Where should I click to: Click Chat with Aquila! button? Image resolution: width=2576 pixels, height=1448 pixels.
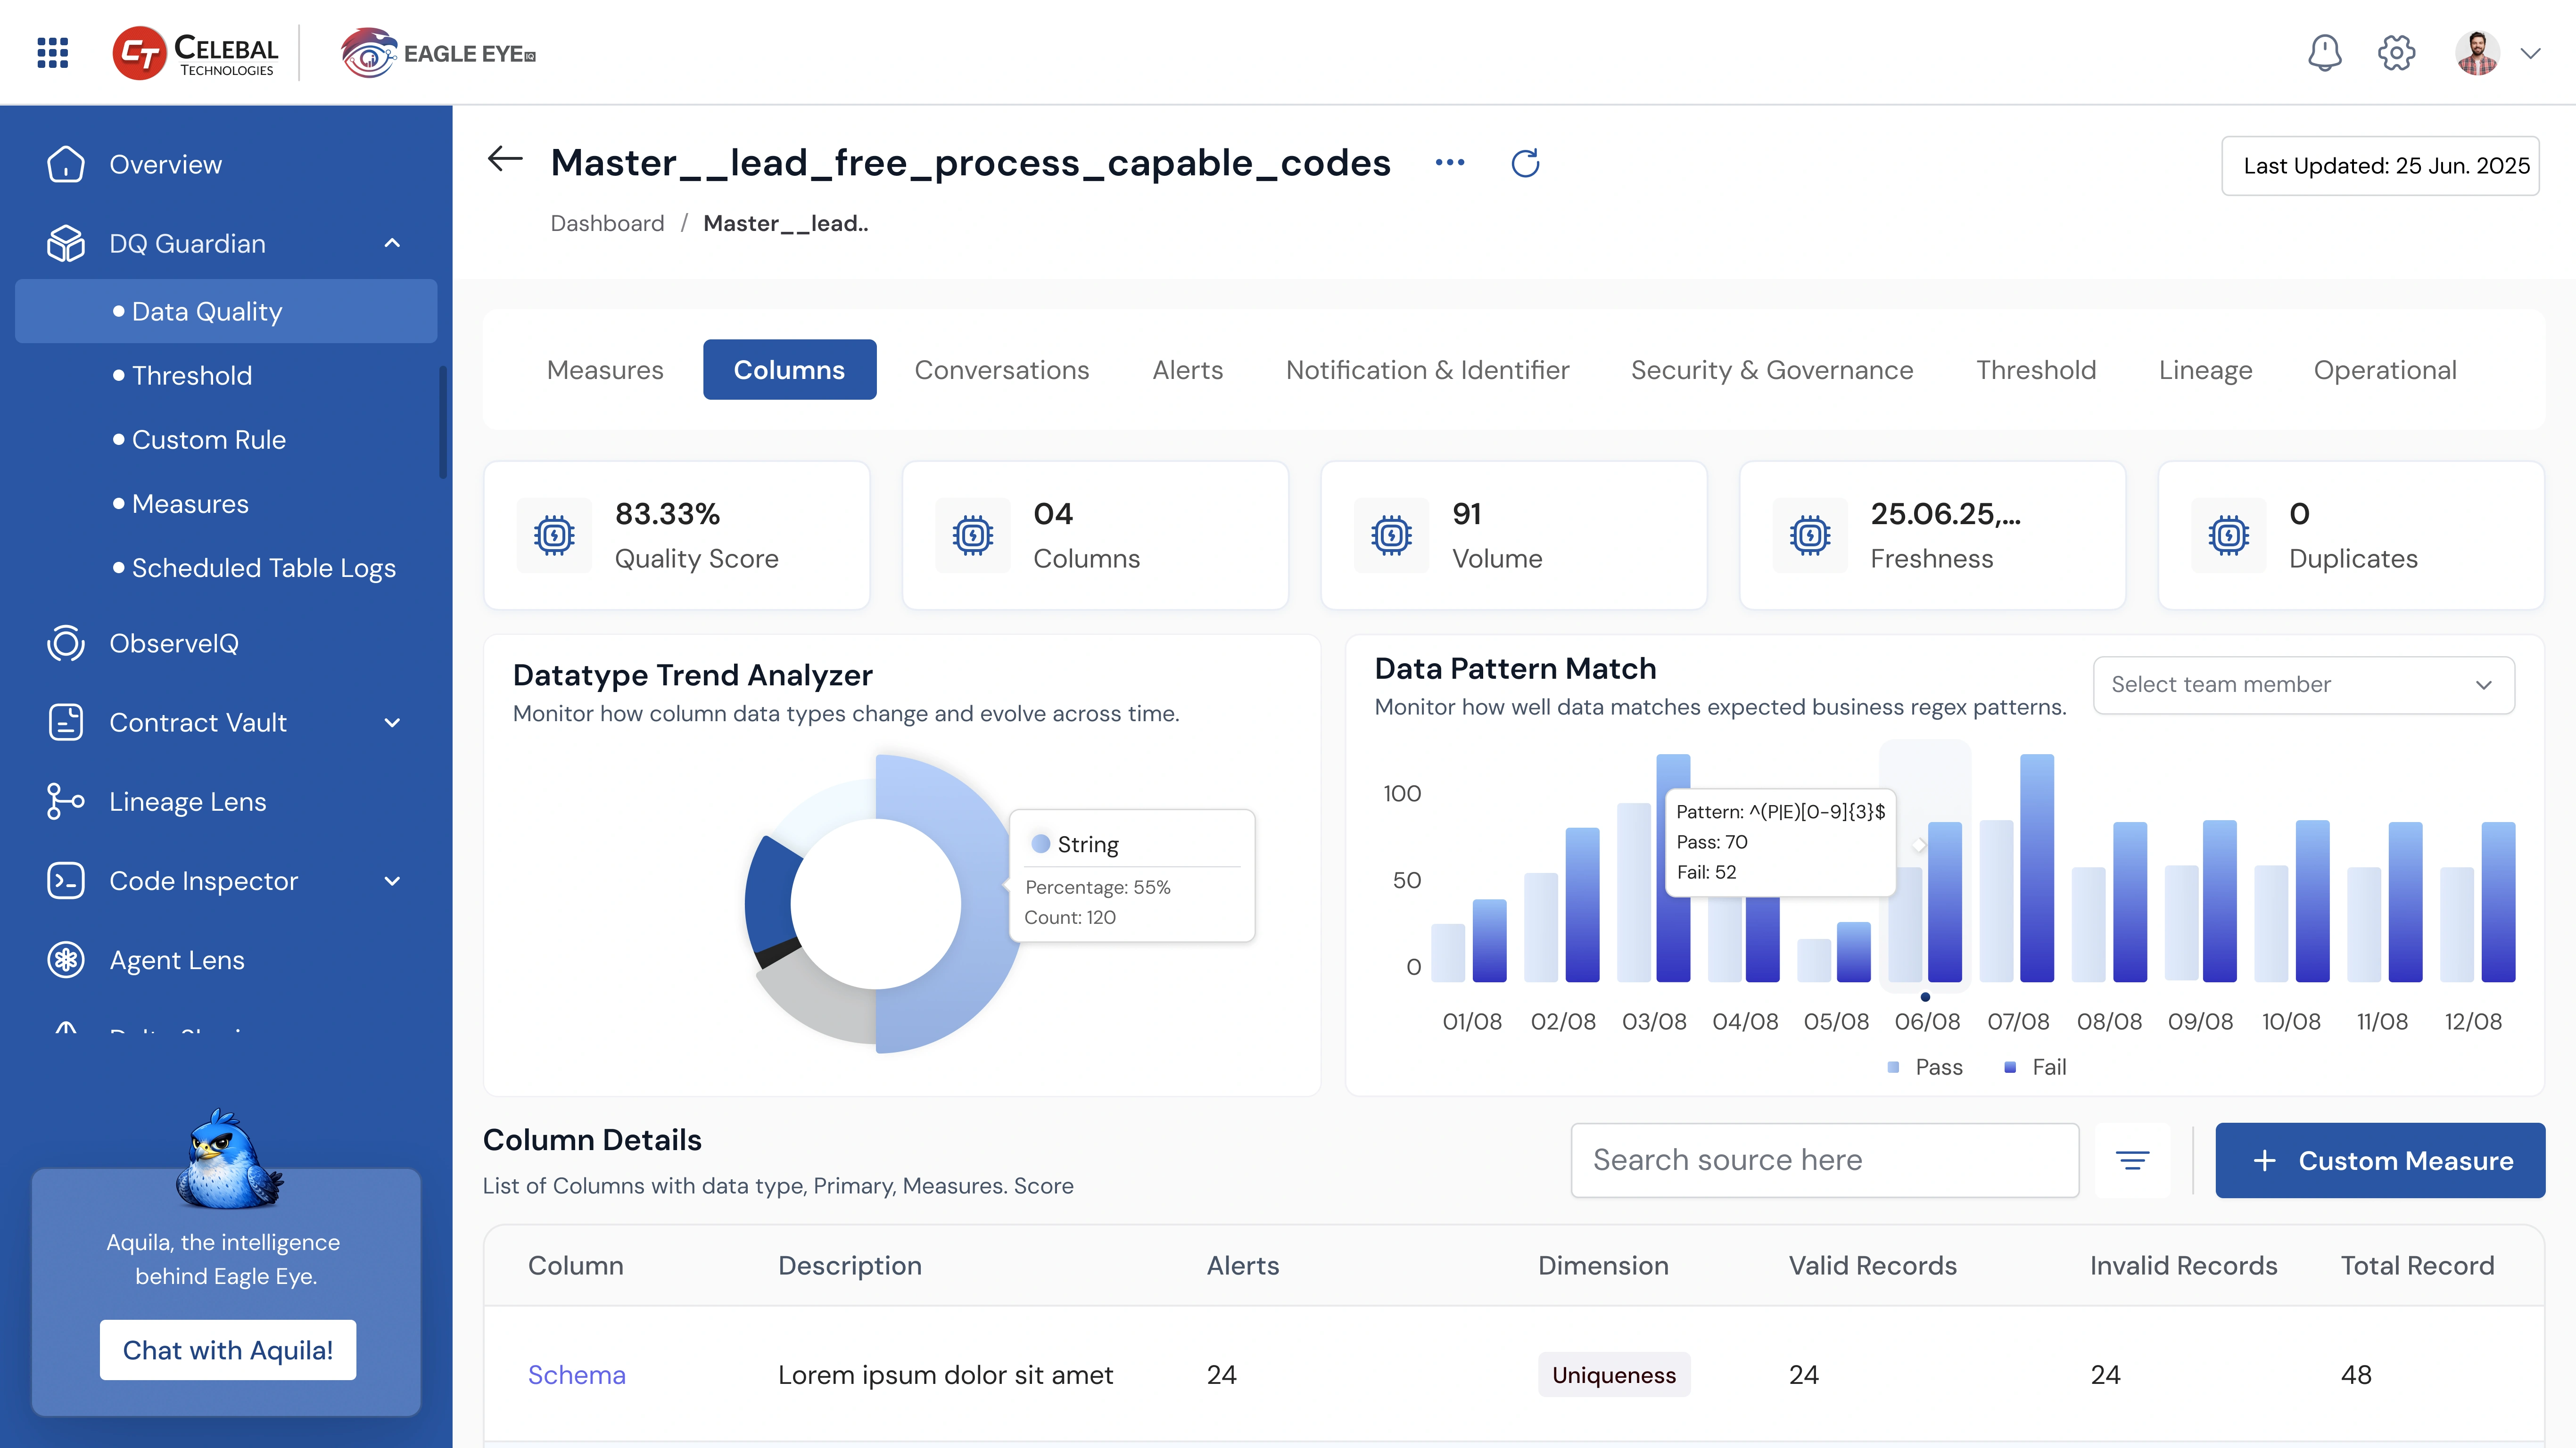(x=228, y=1349)
